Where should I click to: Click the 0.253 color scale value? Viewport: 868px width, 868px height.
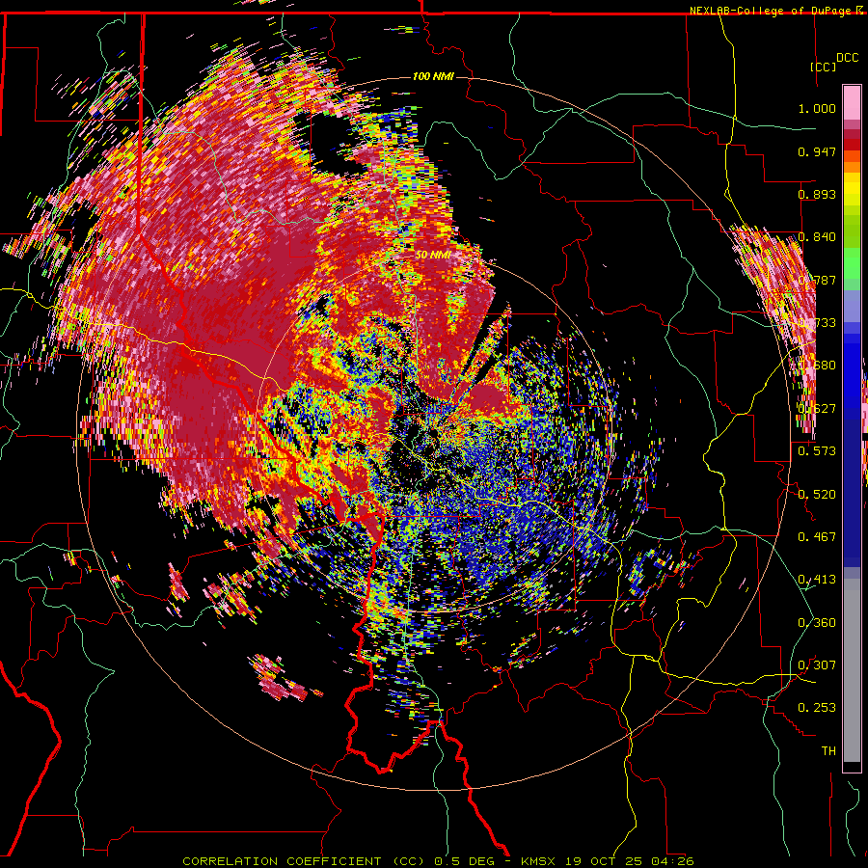click(817, 708)
